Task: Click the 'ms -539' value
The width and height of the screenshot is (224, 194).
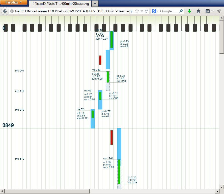Action: [133, 183]
